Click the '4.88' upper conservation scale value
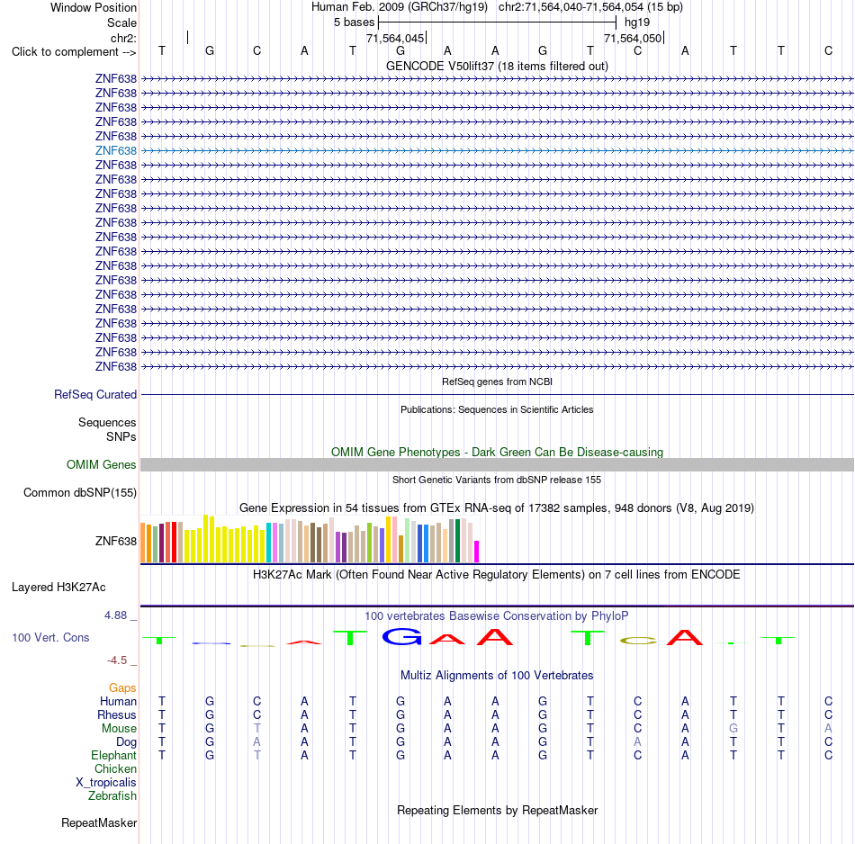The image size is (855, 844). 115,615
